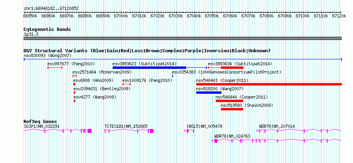This screenshot has width=353, height=163.
Task: Click the nsv830093 (Wong2007) variant label
Action: tap(48, 55)
